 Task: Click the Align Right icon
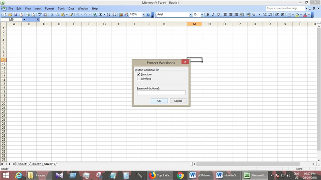pyautogui.click(x=236, y=14)
